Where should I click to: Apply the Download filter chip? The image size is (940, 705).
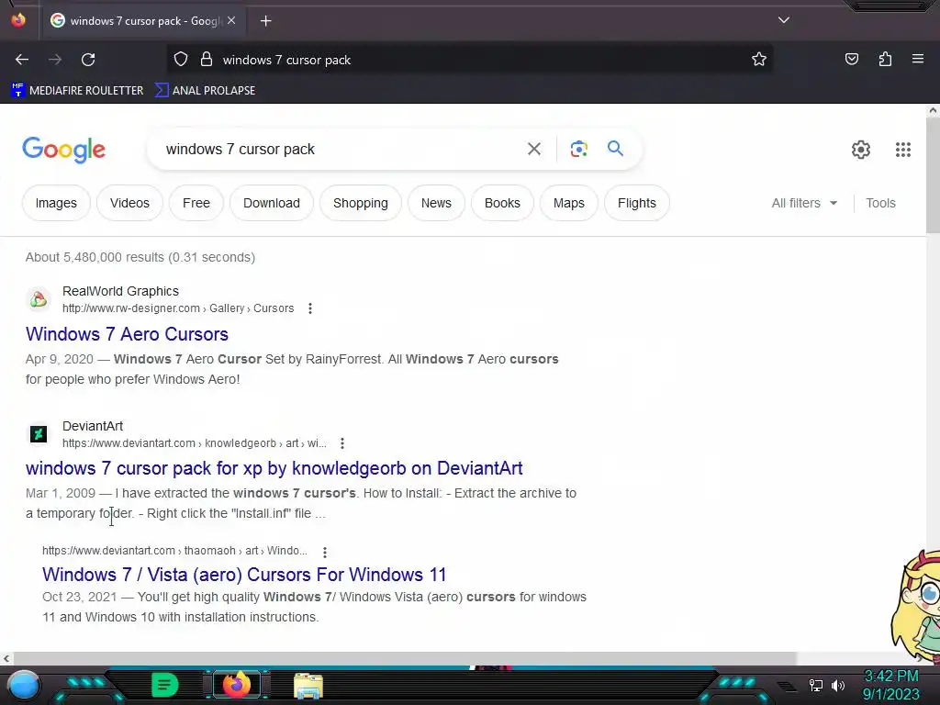(272, 203)
